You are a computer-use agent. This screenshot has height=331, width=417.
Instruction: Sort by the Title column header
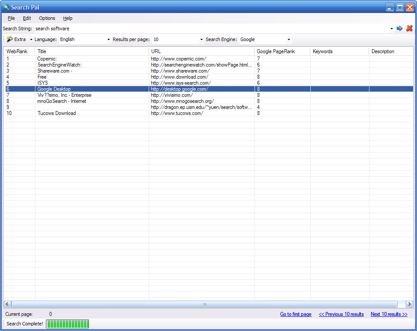[92, 51]
